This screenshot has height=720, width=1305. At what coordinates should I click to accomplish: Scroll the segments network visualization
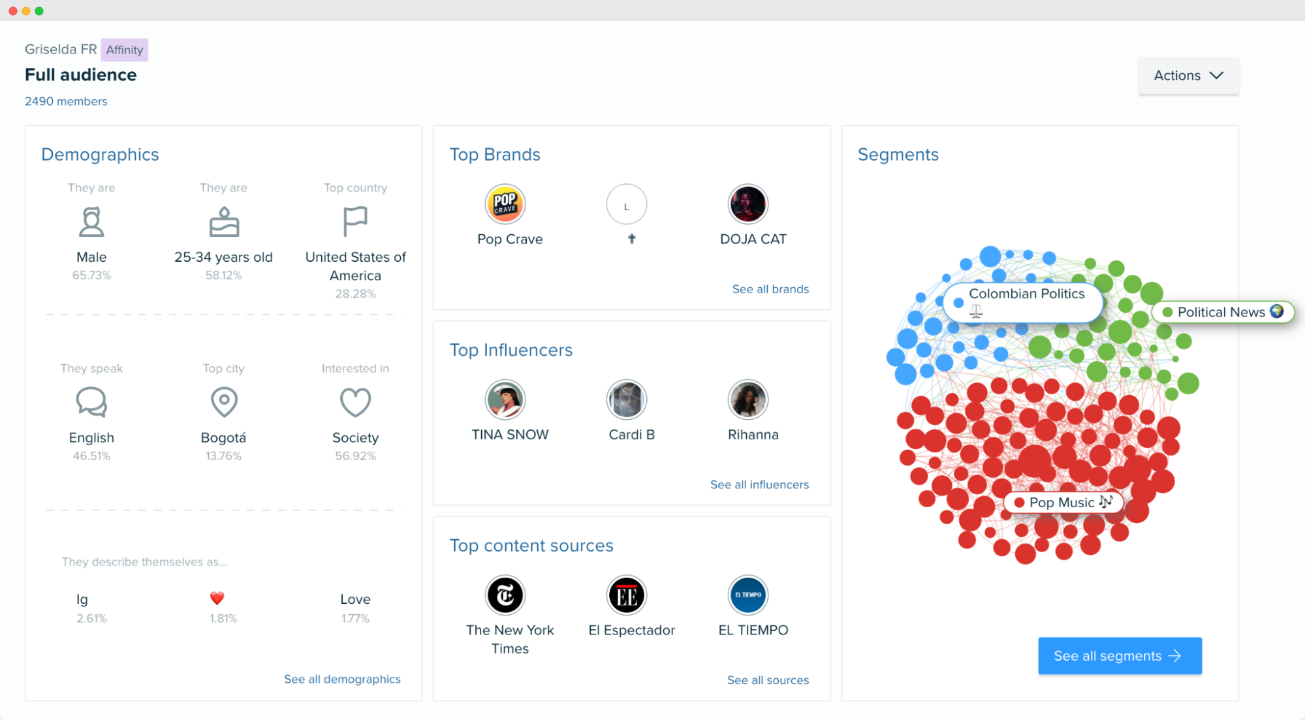(x=1045, y=416)
